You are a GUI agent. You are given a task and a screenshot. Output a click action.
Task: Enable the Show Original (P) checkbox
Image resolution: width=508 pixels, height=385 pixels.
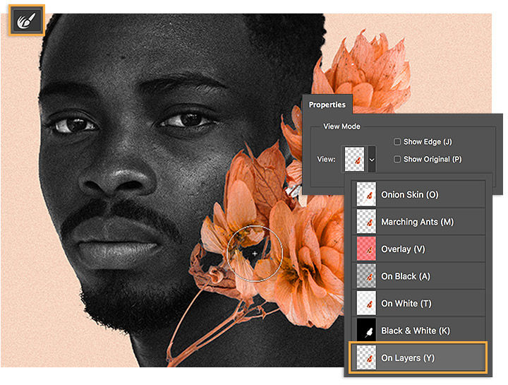tap(397, 159)
